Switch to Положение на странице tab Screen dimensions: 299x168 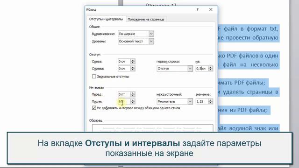[146, 20]
